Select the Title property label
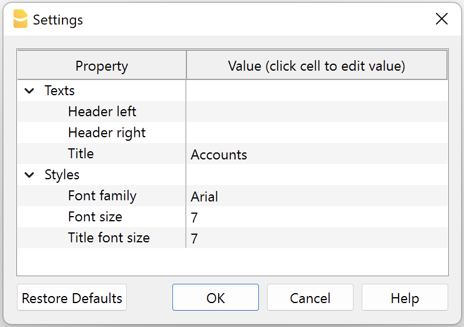The height and width of the screenshot is (327, 464). click(x=81, y=154)
